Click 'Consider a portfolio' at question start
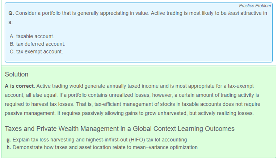 click(x=38, y=13)
